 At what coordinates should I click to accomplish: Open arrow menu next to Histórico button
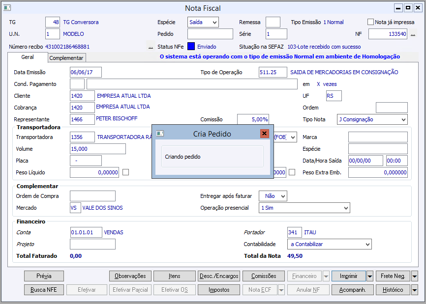414,290
